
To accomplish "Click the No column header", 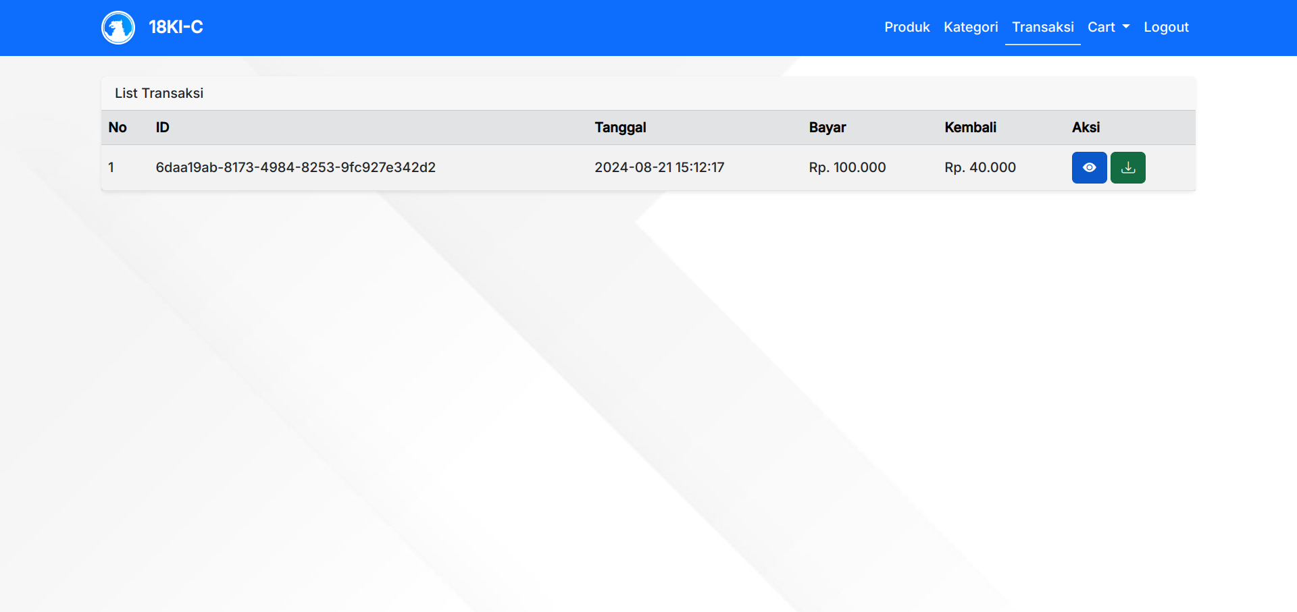I will tap(118, 128).
